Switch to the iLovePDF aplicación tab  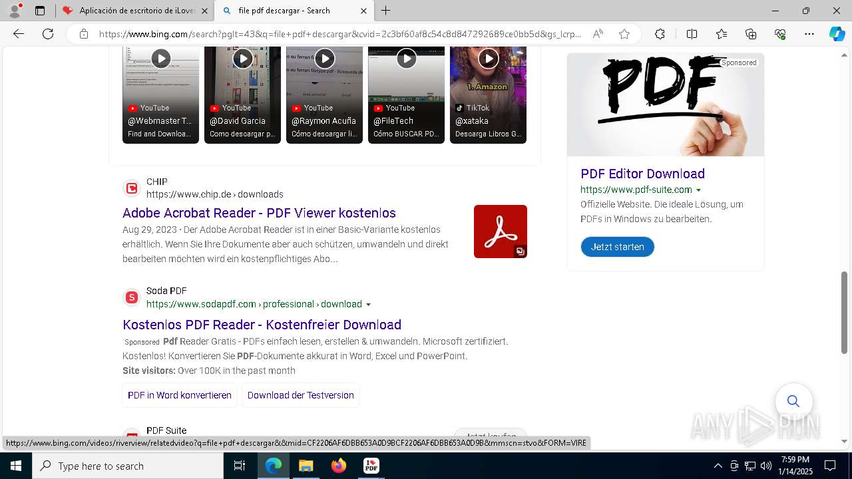(135, 11)
